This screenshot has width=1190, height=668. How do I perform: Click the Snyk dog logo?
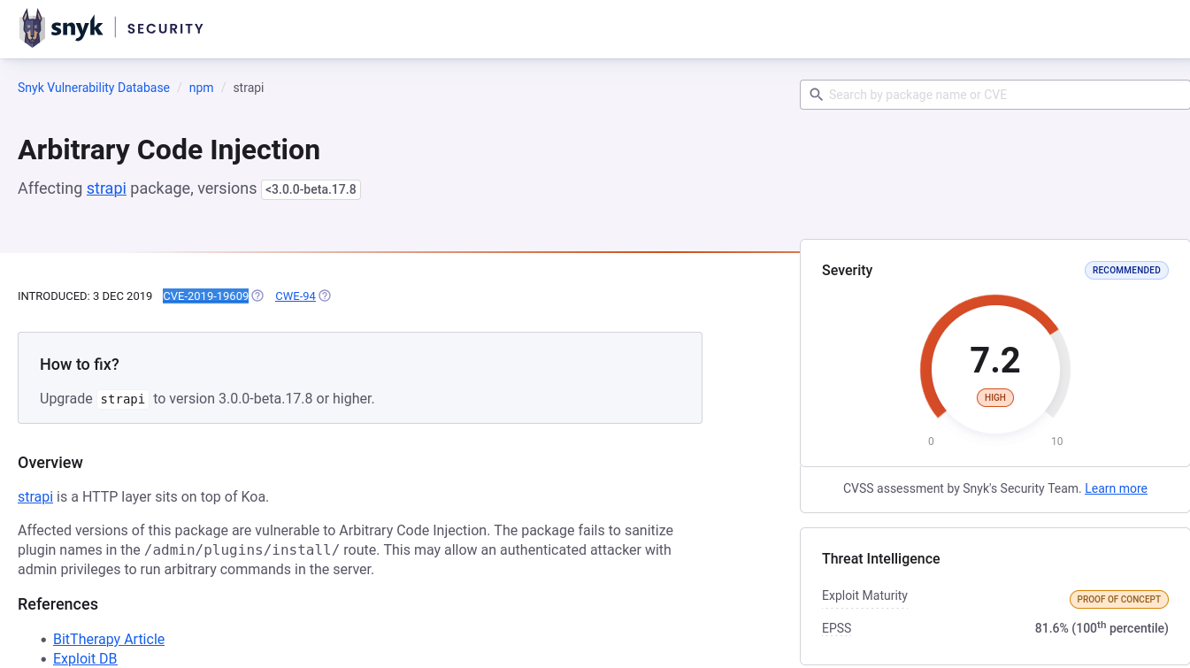pos(33,28)
